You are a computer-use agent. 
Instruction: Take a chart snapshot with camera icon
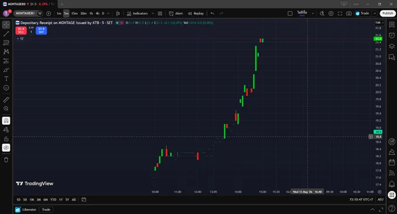349,13
